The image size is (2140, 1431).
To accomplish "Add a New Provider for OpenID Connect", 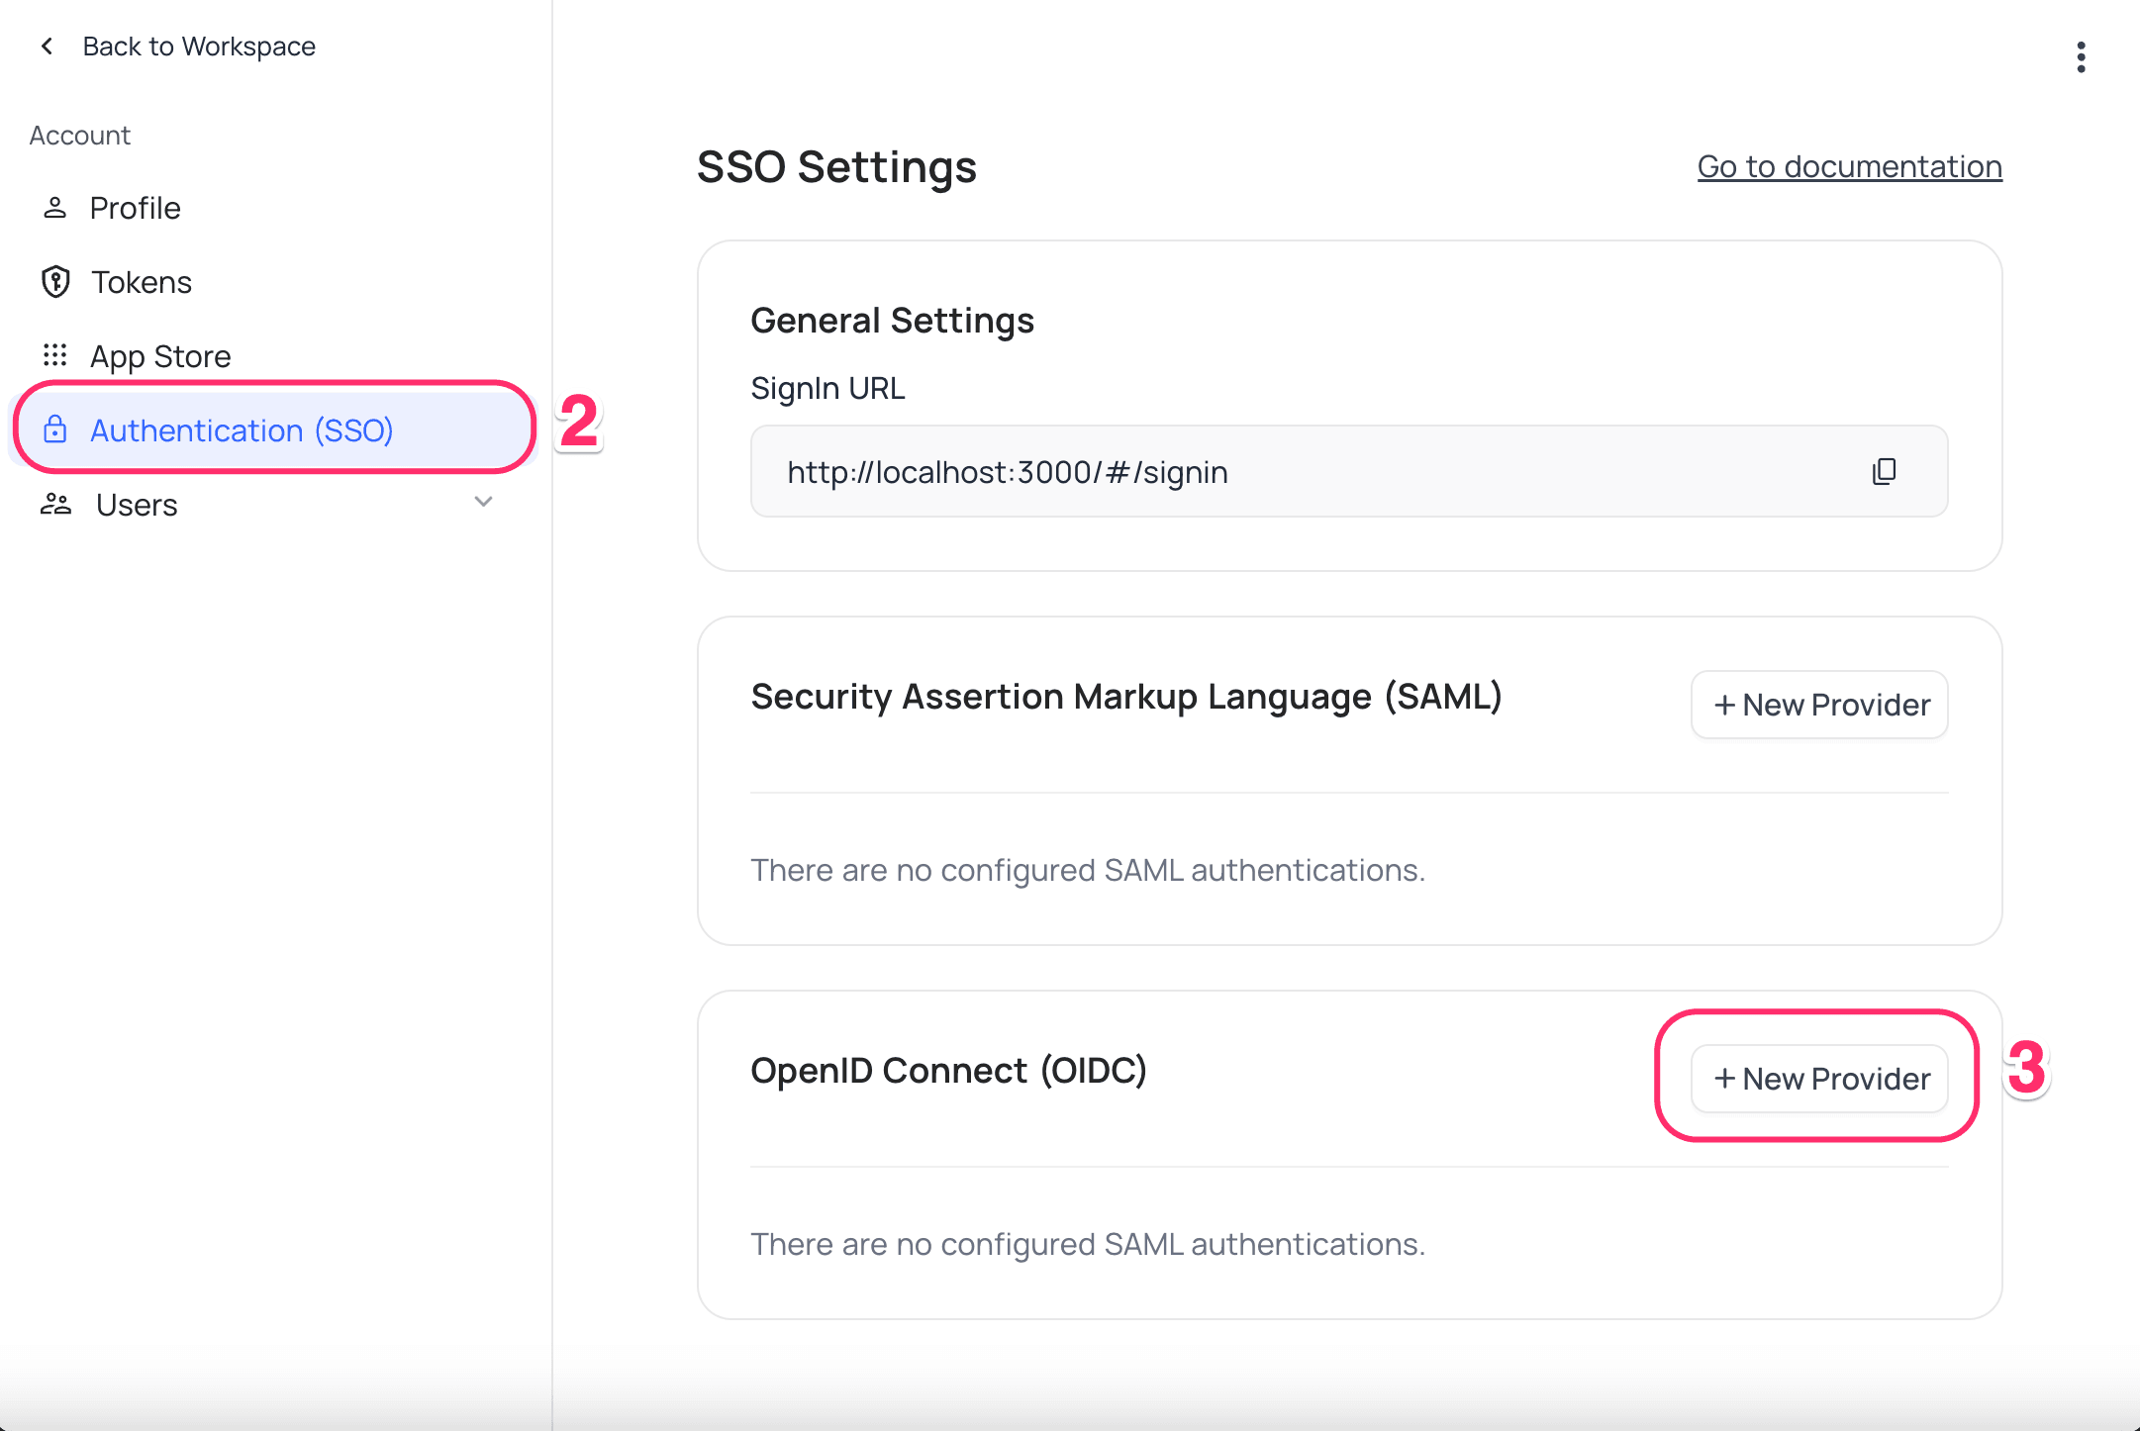I will [x=1818, y=1079].
